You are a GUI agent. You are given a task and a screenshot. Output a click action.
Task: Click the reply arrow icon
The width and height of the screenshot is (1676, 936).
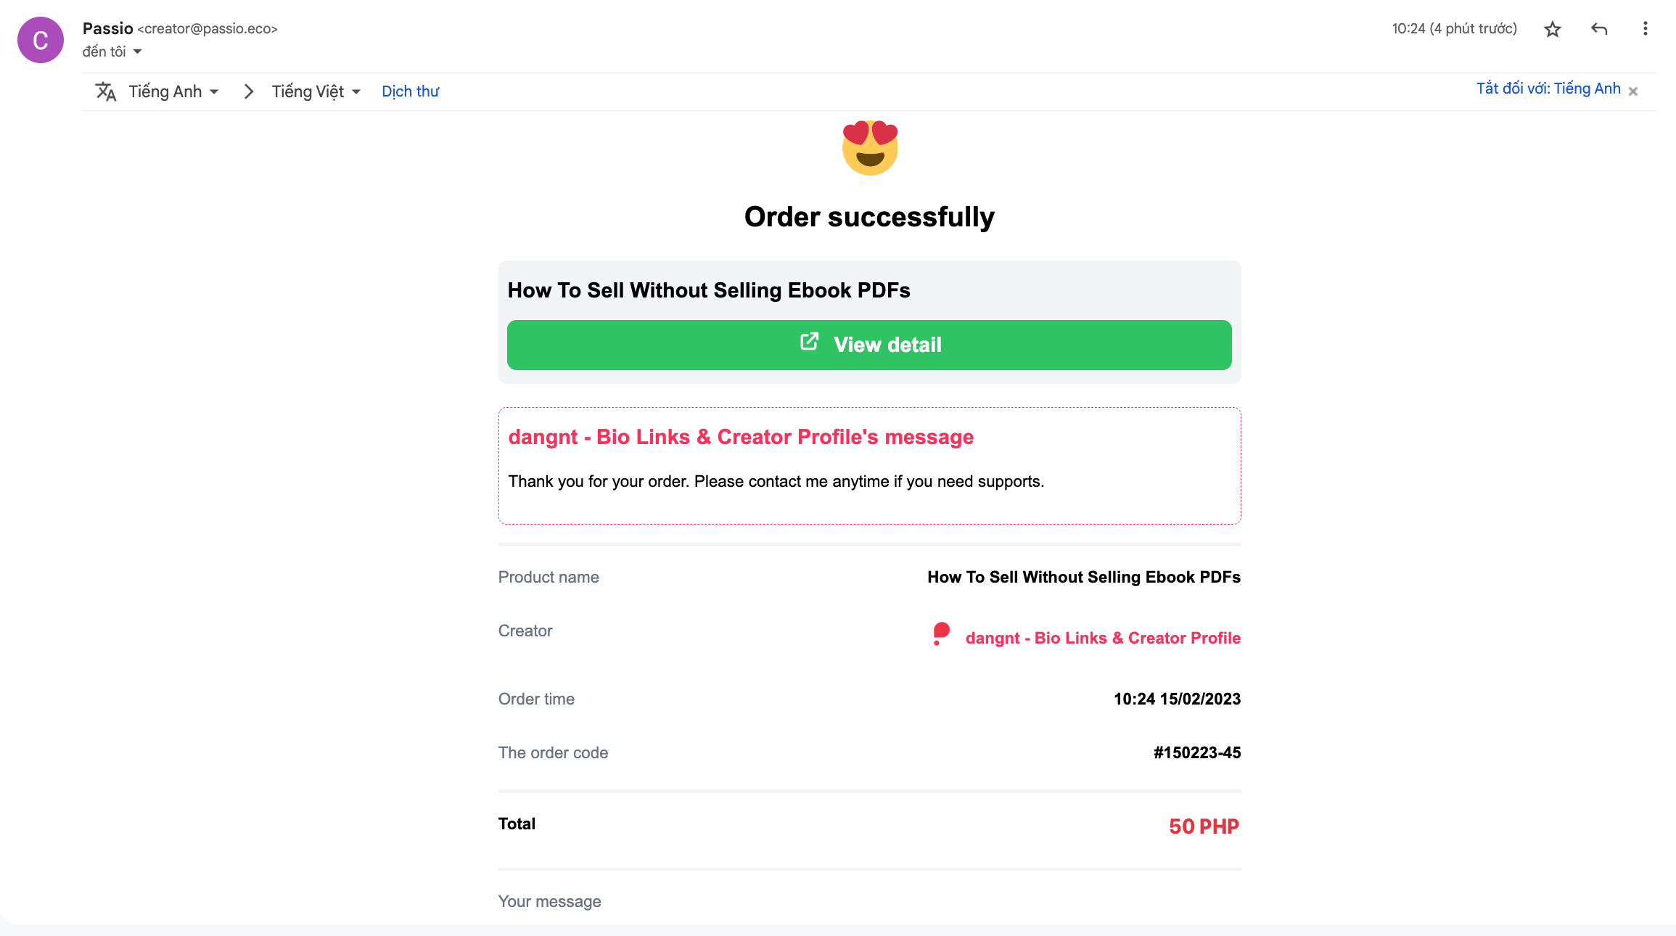[1599, 29]
